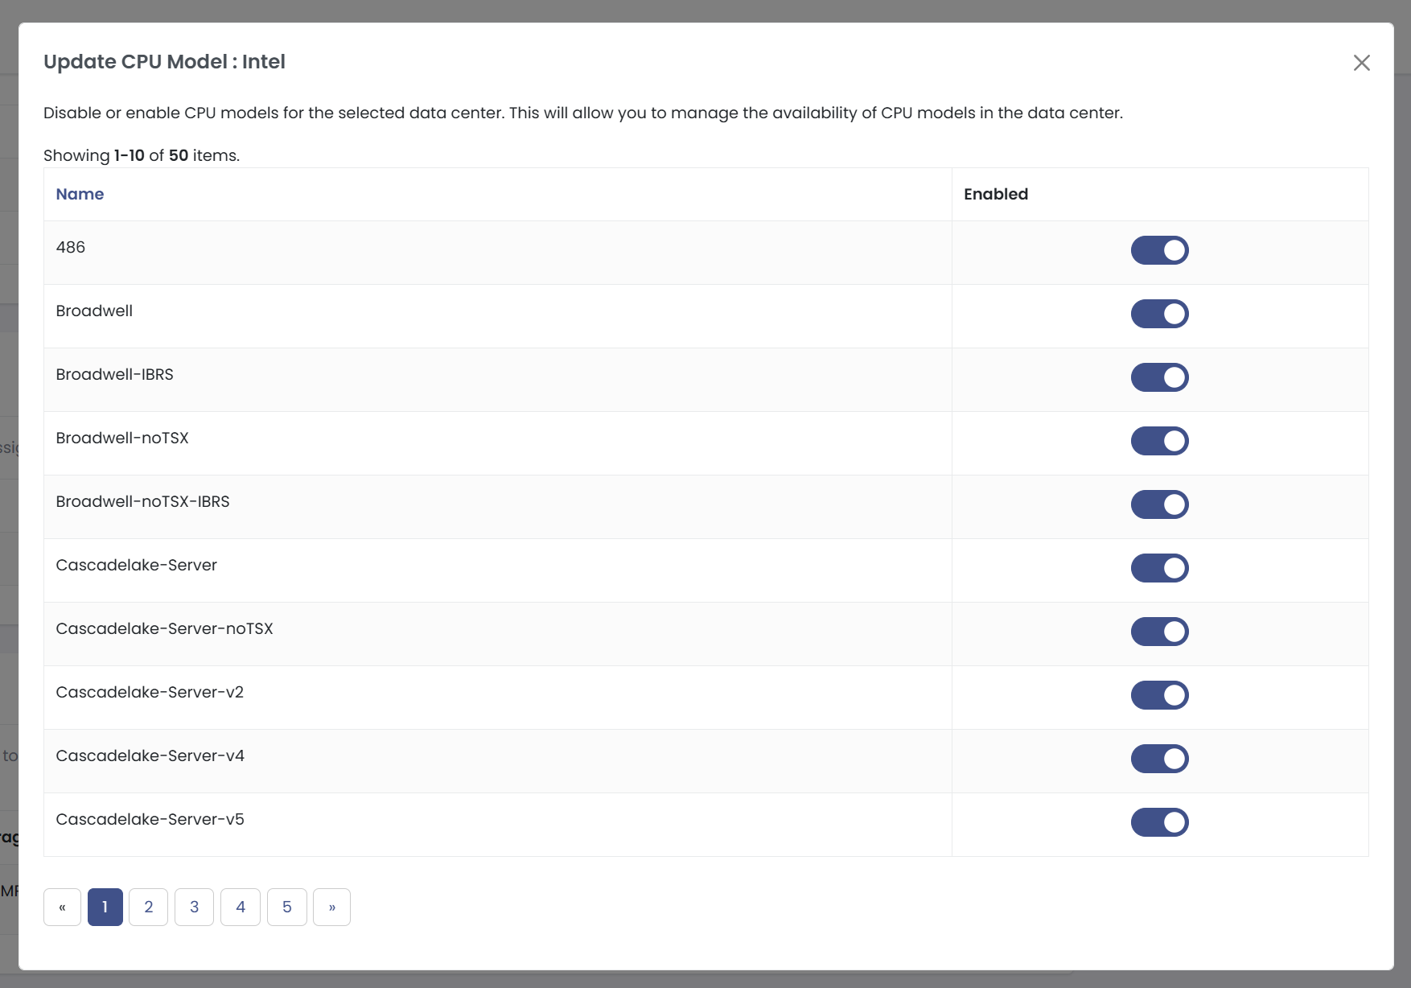The width and height of the screenshot is (1411, 988).
Task: Jump to page 4
Action: coord(241,907)
